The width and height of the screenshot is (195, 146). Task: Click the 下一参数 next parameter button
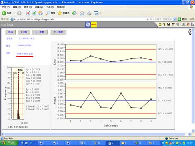coord(58,32)
